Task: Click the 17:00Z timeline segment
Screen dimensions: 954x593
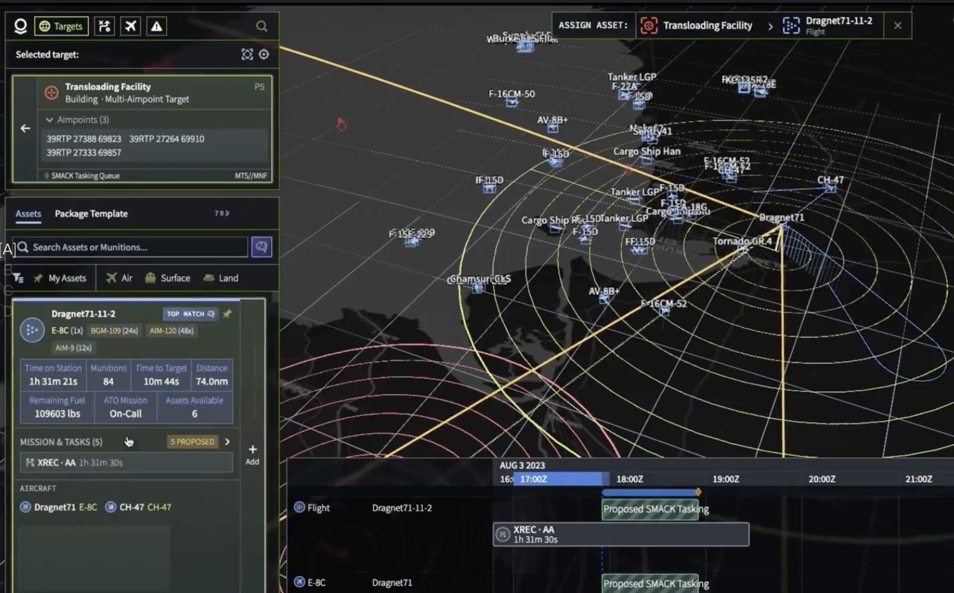Action: point(558,479)
